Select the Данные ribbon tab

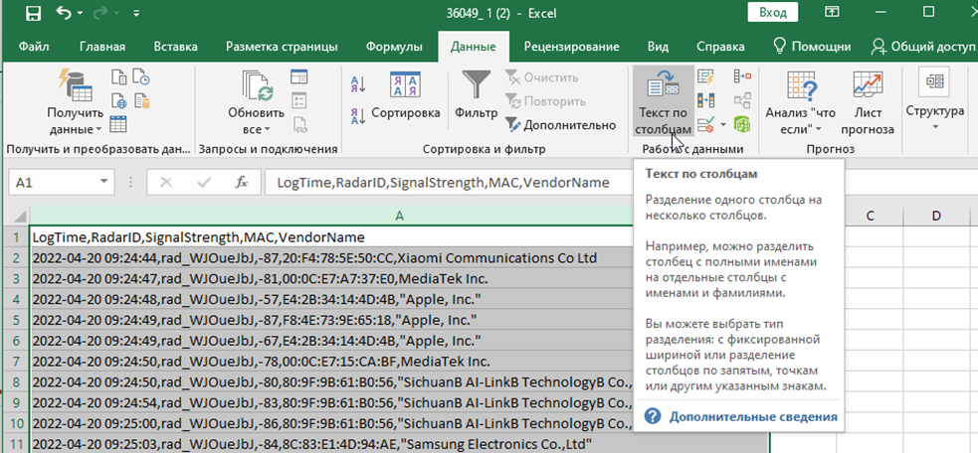[474, 47]
